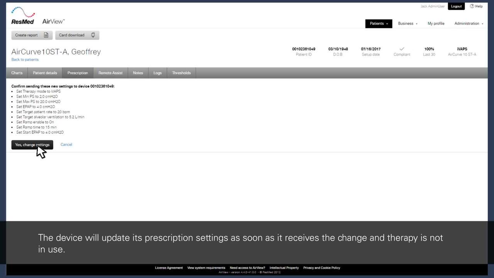Expand the Business menu

coord(408,24)
